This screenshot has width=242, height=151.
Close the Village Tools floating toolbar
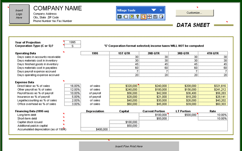pyautogui.click(x=161, y=10)
